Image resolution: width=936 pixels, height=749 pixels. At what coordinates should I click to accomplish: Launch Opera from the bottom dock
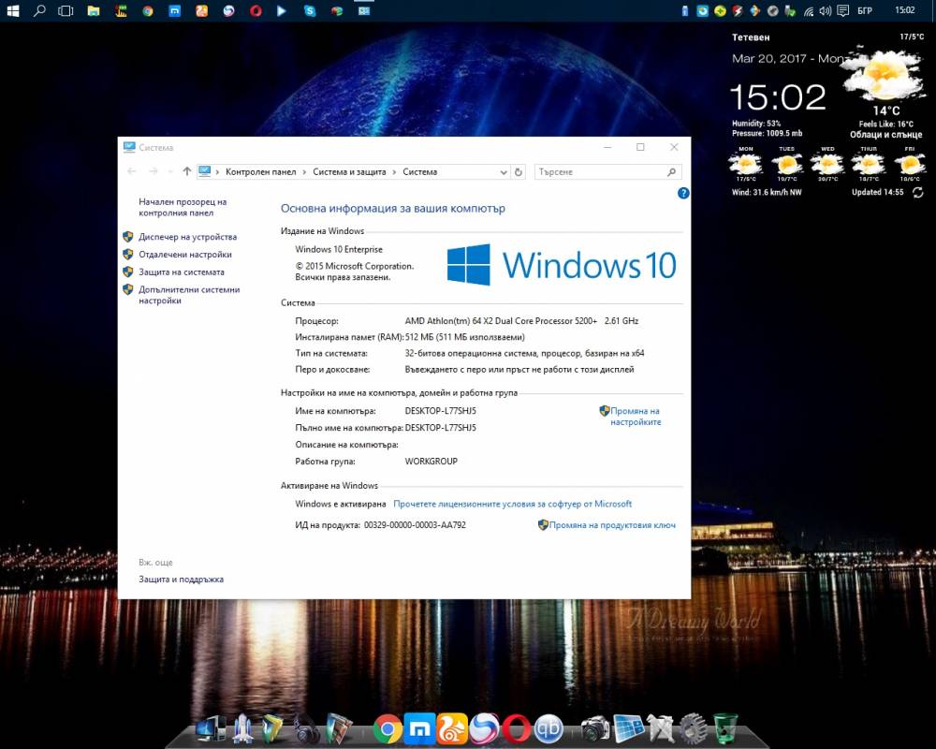516,728
